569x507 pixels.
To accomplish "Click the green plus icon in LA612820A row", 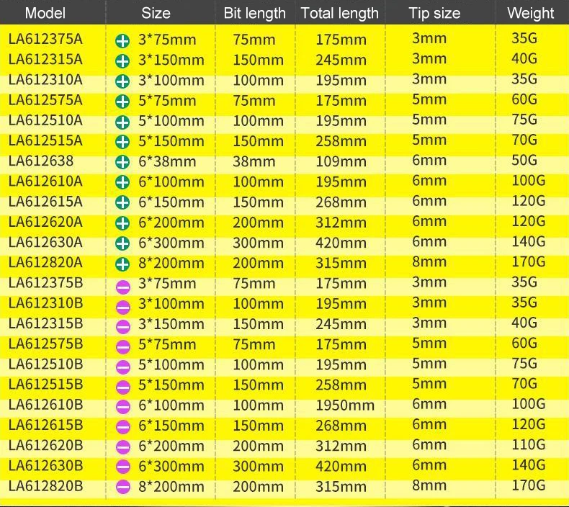I will [x=122, y=264].
